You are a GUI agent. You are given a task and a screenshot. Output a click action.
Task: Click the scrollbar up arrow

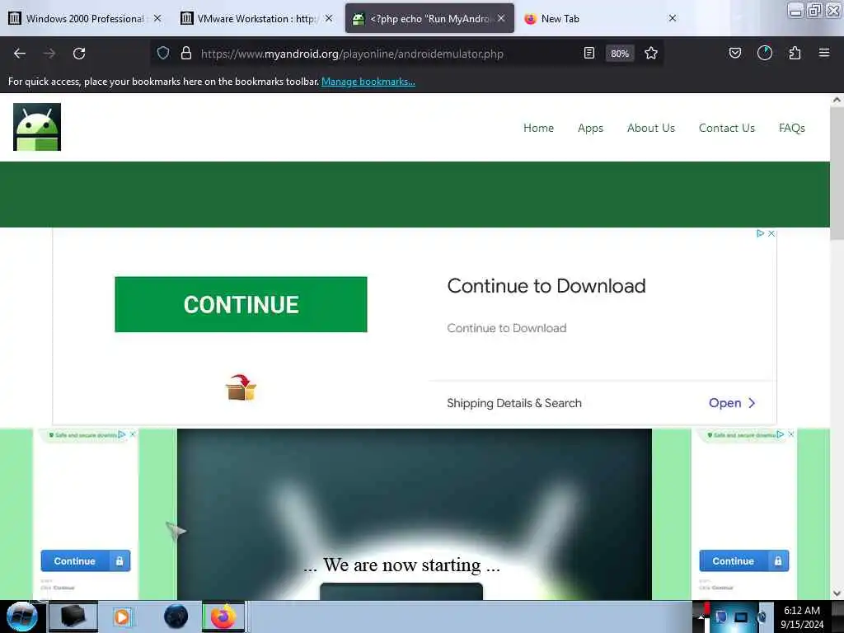tap(837, 100)
